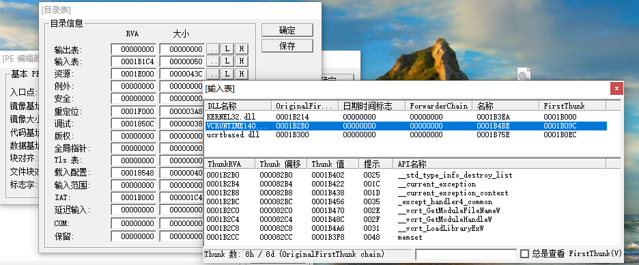Open the 输出表 browse '..' button
639x265 pixels.
[213, 49]
